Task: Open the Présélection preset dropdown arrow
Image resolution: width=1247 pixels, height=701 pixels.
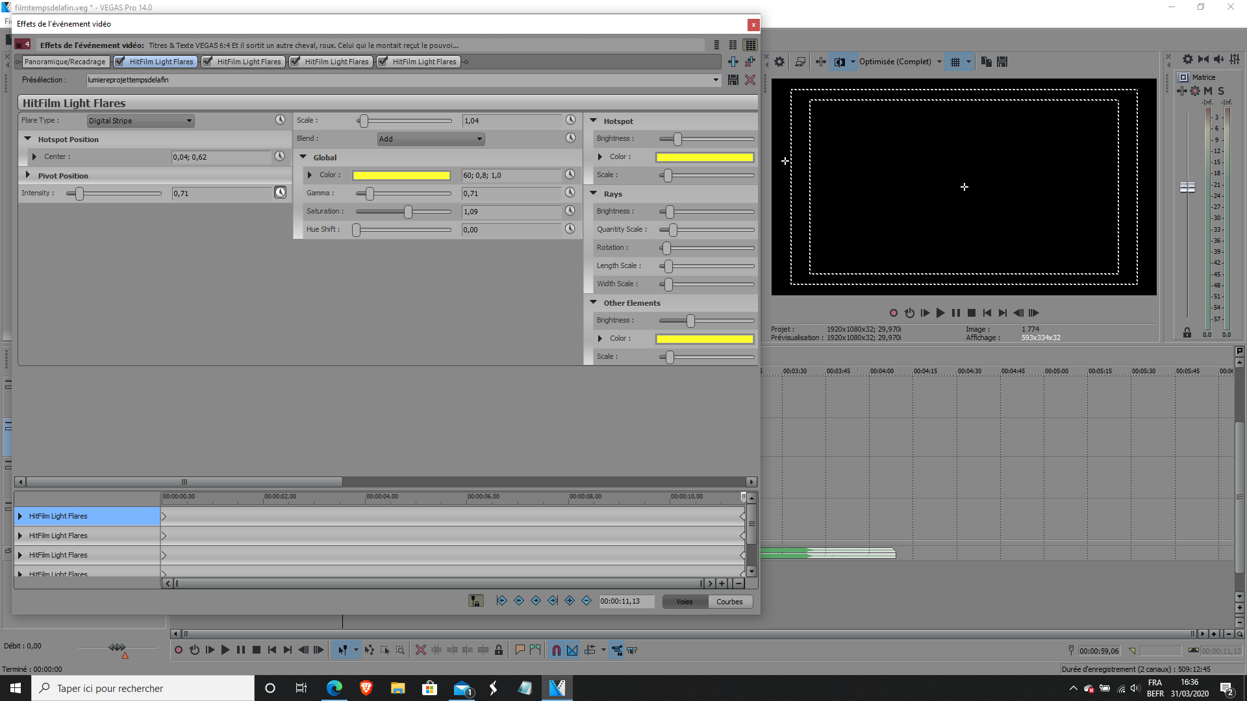Action: coord(716,80)
